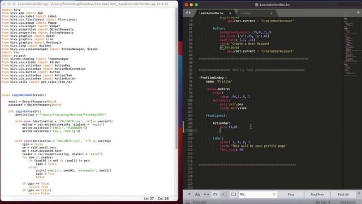Toggle the in-selection search option
The image size is (362, 204).
[225, 194]
